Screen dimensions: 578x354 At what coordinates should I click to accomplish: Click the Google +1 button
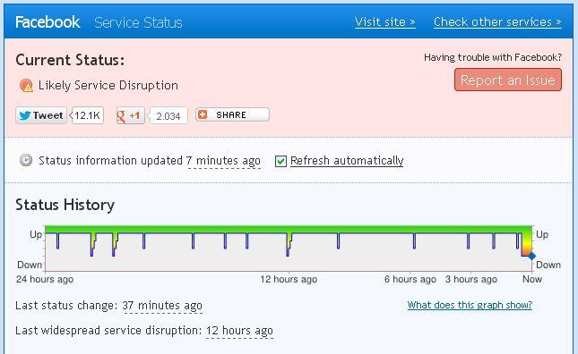pos(130,116)
